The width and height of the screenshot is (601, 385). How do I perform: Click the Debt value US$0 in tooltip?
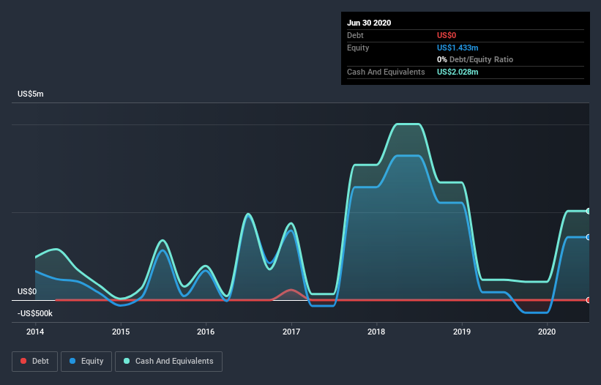tap(447, 36)
